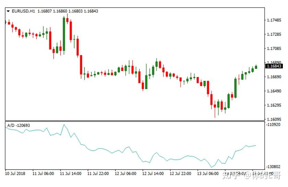Select the A/D line's highest peak near 11 Jul 14:00
Viewport: 288px width, 187px height.
pos(64,125)
